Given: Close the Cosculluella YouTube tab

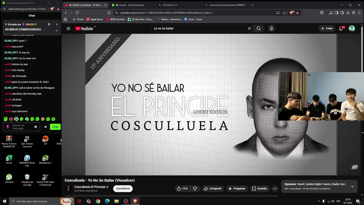Looking at the screenshot, I should click(x=106, y=5).
